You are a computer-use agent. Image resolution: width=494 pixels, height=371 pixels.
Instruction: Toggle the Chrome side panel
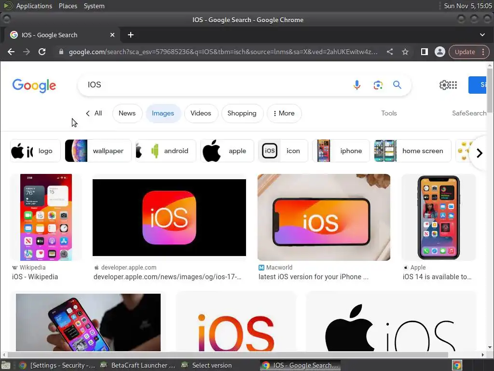point(425,52)
